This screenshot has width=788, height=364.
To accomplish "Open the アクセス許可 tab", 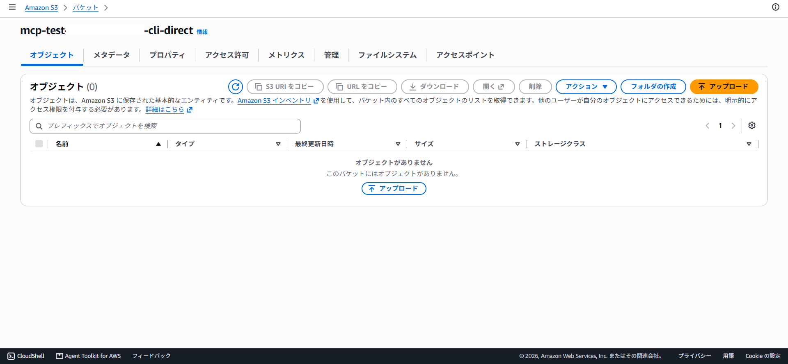I will (227, 55).
